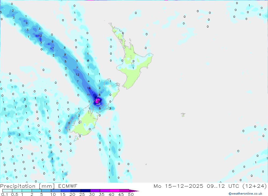Pick the 15–20 mm legend color band
268x196 pixels.
pos(66,191)
